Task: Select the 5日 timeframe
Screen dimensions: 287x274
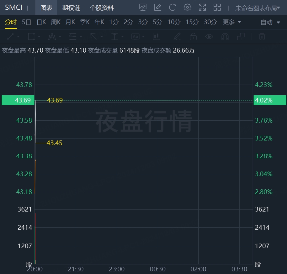Action: click(x=26, y=22)
